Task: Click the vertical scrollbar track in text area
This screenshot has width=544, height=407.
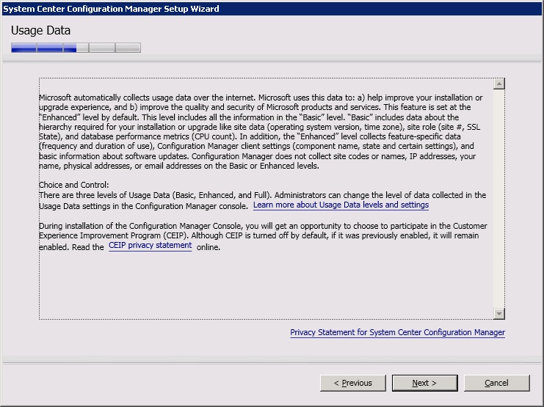Action: point(499,198)
